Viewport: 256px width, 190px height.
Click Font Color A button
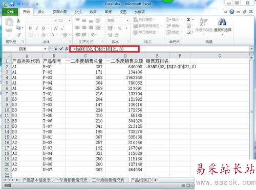click(x=53, y=35)
